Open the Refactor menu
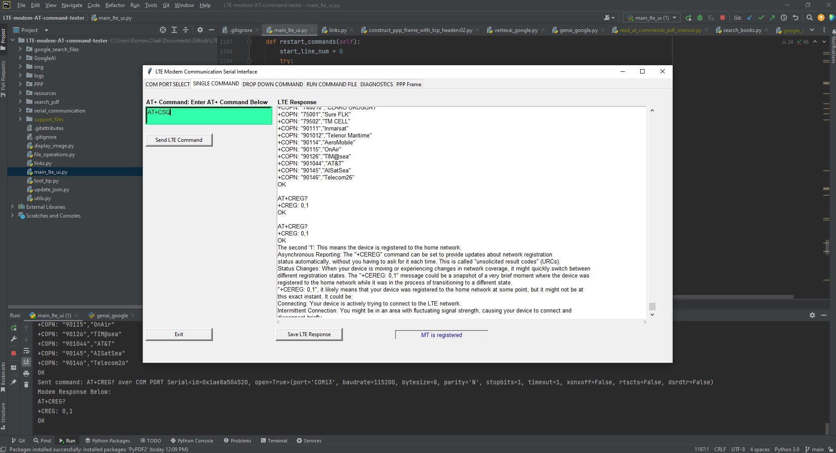The height and width of the screenshot is (453, 836). click(115, 5)
